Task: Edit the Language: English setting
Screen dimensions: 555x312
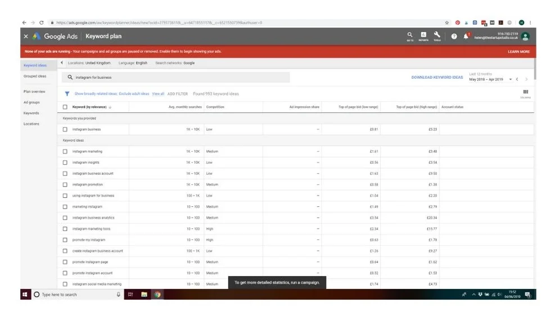Action: click(x=133, y=63)
